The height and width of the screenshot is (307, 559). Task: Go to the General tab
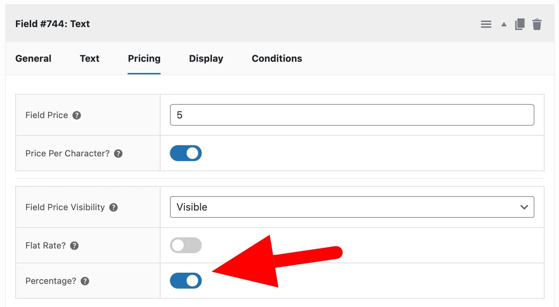[33, 58]
